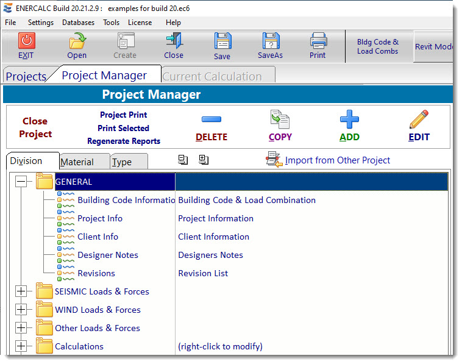
Task: Click the red EXIT power icon
Action: coord(26,41)
